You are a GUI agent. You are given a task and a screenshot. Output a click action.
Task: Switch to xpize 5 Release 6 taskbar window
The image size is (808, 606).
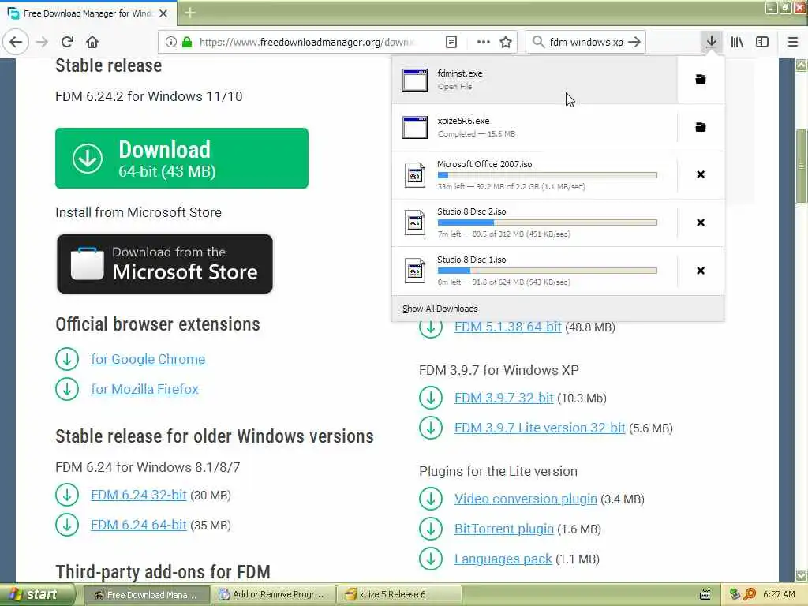point(398,595)
